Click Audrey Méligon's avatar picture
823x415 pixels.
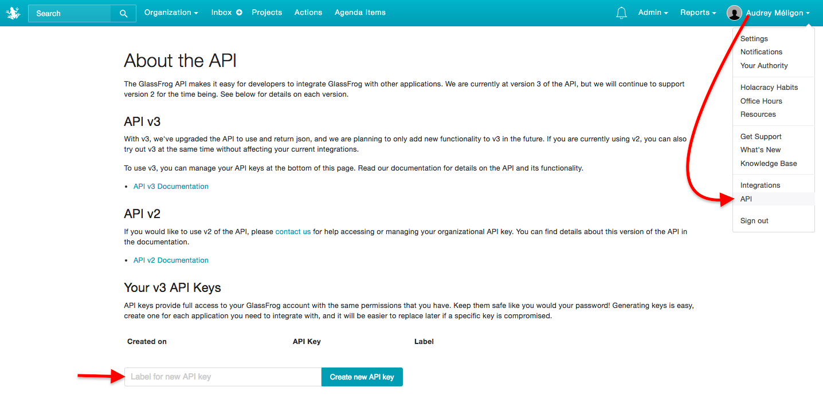point(734,13)
